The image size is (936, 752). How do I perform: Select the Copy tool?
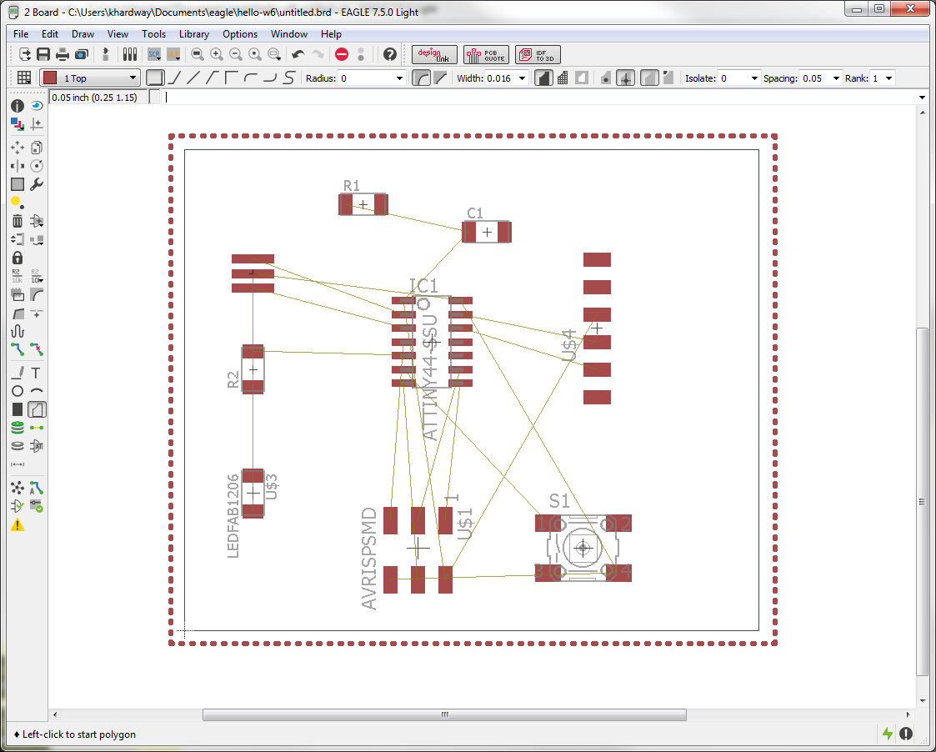(x=37, y=148)
